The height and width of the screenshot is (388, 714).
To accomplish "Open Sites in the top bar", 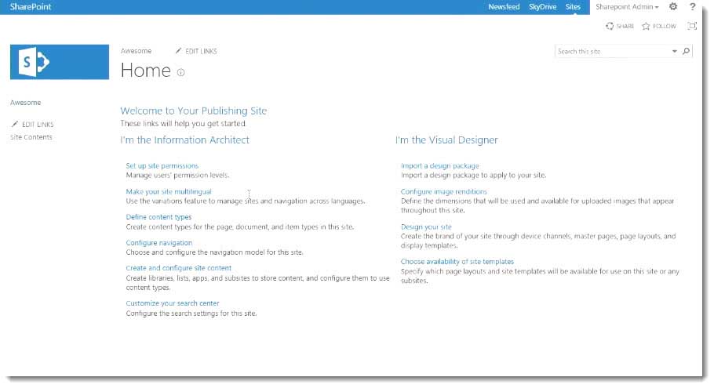I will coord(573,7).
